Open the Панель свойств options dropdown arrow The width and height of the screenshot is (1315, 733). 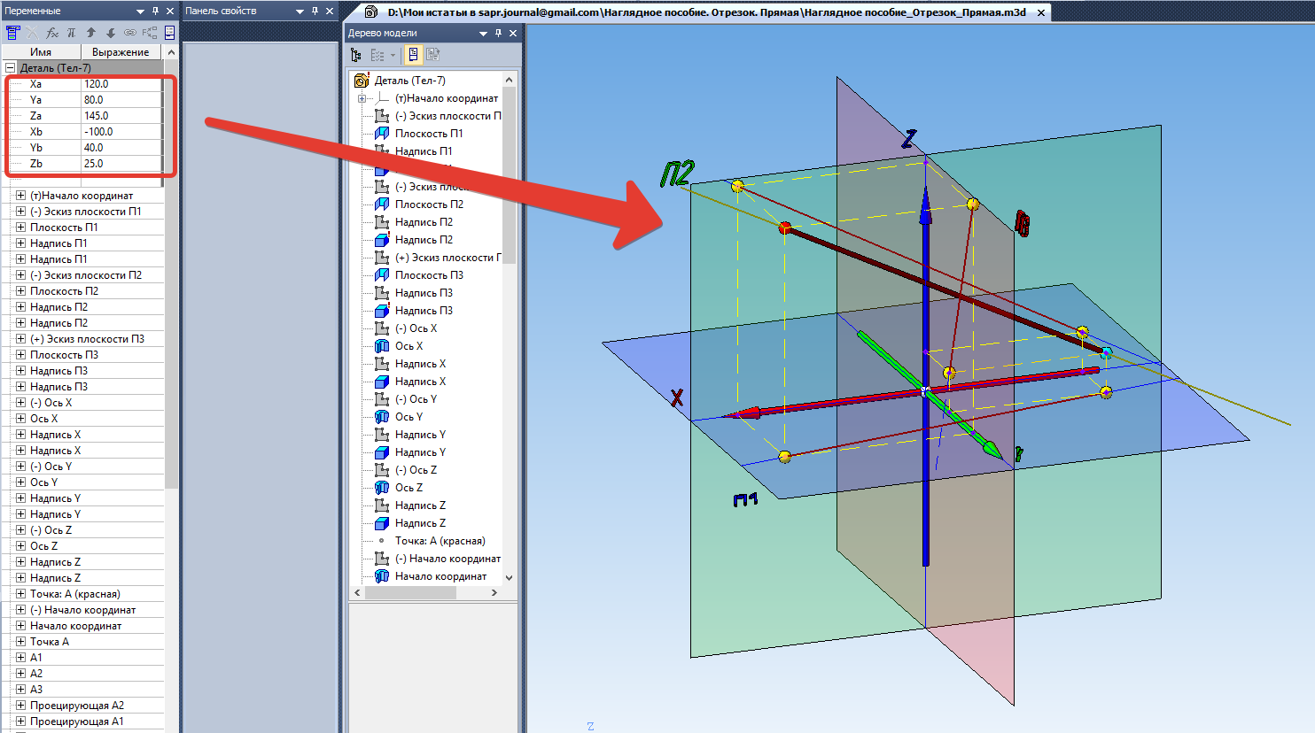point(300,12)
